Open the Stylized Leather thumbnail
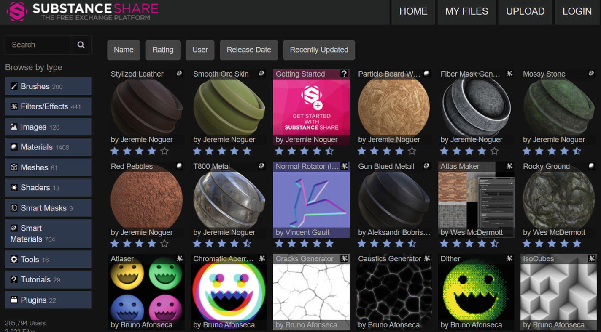The width and height of the screenshot is (601, 332). click(146, 107)
